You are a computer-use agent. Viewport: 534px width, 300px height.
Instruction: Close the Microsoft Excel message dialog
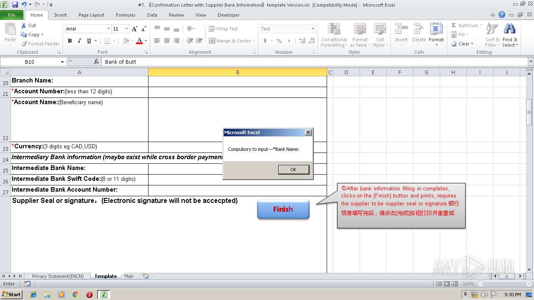pos(308,132)
